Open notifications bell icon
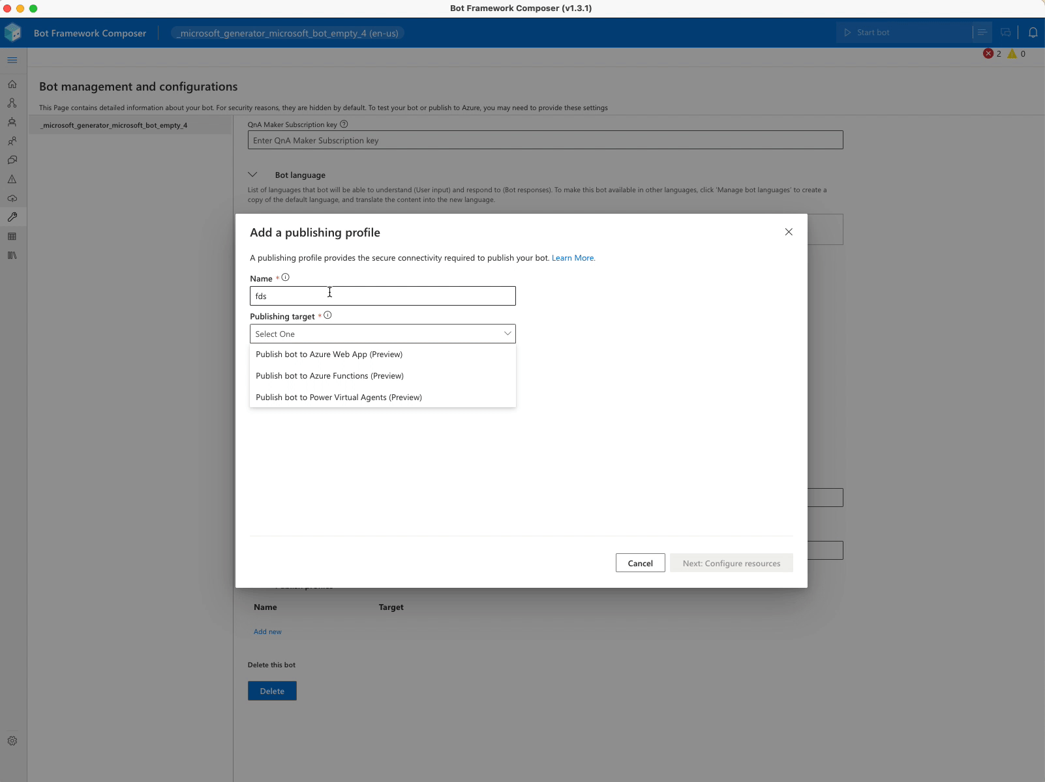This screenshot has height=782, width=1045. [x=1033, y=33]
